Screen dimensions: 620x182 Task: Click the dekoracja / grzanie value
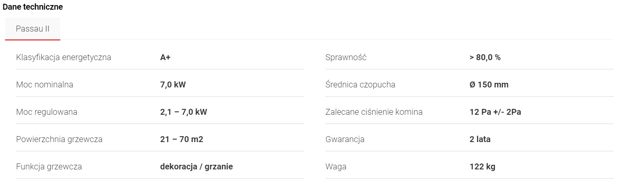tap(196, 167)
